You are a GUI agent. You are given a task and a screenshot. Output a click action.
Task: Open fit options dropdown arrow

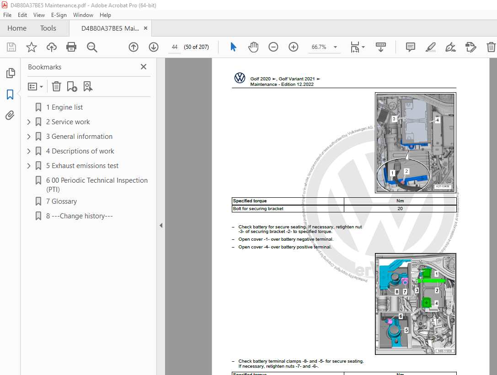[363, 47]
